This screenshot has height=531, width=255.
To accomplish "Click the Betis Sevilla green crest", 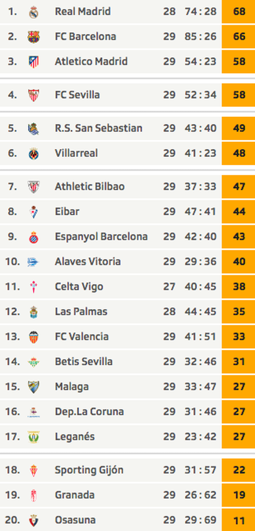I will (x=34, y=362).
